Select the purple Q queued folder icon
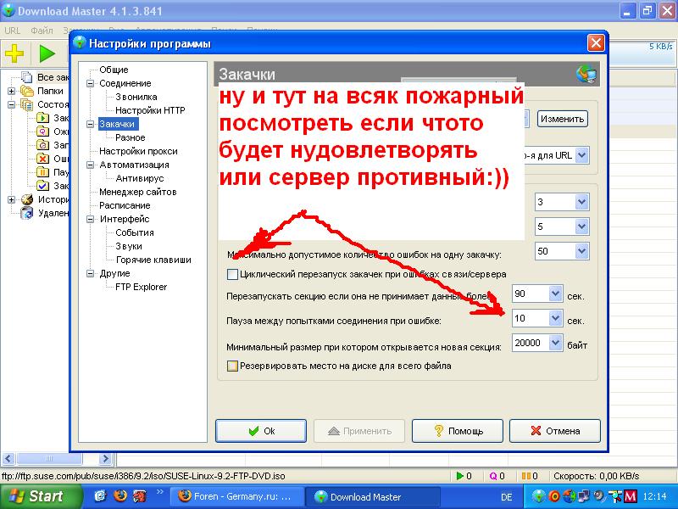 coord(43,131)
